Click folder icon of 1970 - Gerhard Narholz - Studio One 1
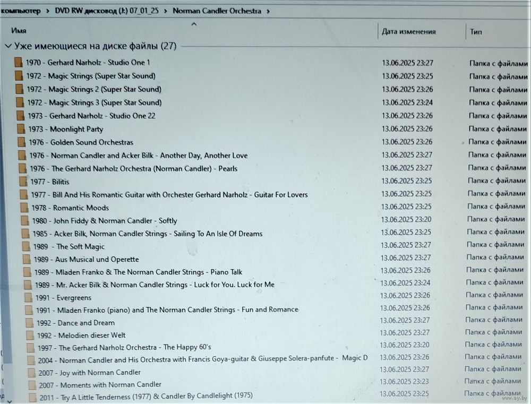This screenshot has height=404, width=531. pos(18,62)
